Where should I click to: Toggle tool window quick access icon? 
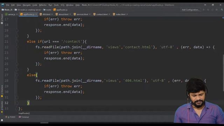2,120
